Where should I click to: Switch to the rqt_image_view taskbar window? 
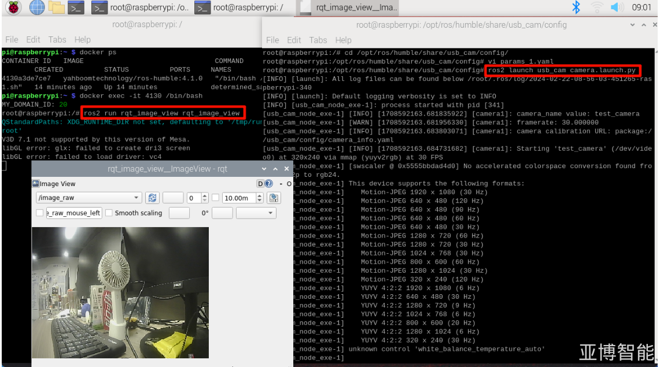click(x=348, y=8)
